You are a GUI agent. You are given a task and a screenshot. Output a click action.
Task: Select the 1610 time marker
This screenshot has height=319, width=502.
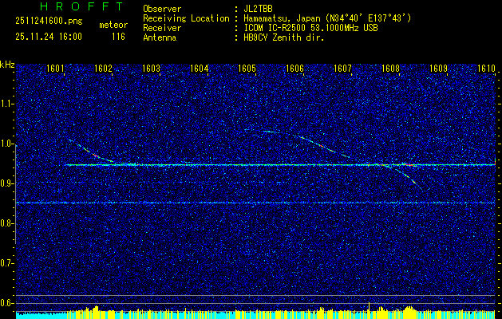[x=486, y=69]
